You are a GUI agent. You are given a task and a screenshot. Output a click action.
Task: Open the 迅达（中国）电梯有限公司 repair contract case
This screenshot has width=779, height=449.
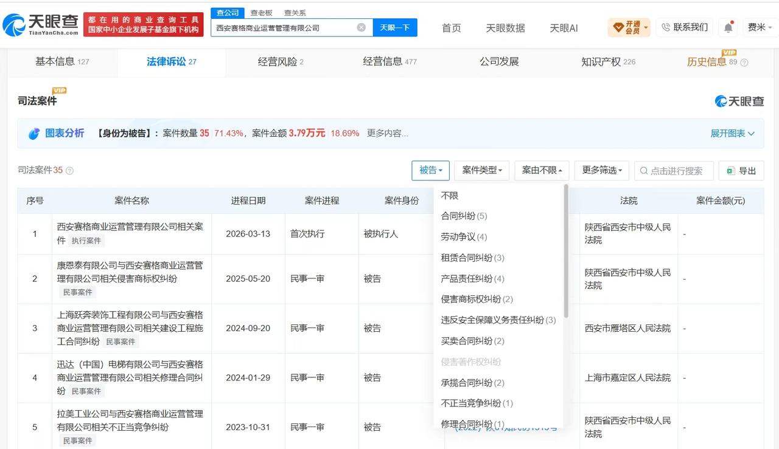(130, 378)
